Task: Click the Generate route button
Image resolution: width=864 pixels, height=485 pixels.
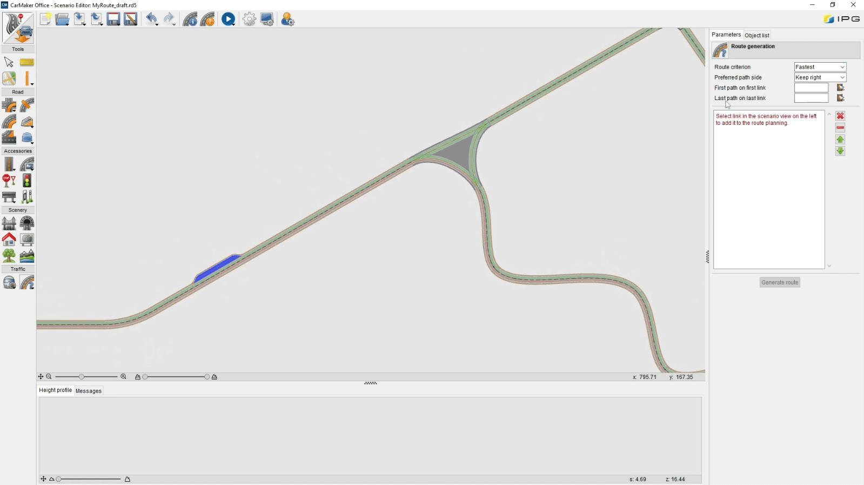Action: [780, 282]
